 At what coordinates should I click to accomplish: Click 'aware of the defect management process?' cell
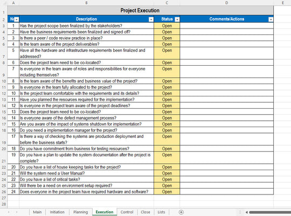pyautogui.click(x=86, y=117)
